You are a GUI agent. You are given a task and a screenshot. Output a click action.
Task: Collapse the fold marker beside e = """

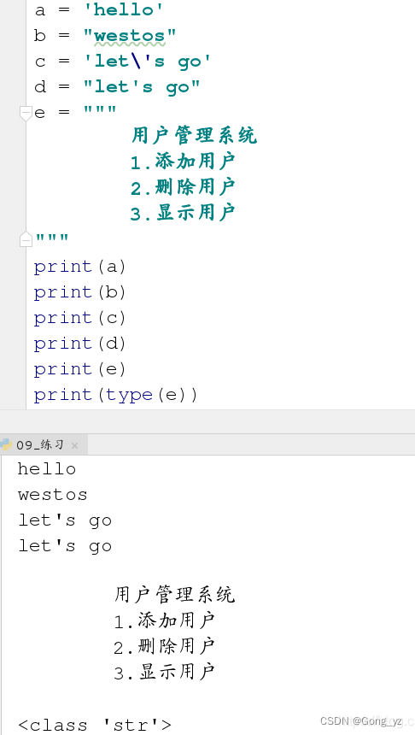coord(26,113)
